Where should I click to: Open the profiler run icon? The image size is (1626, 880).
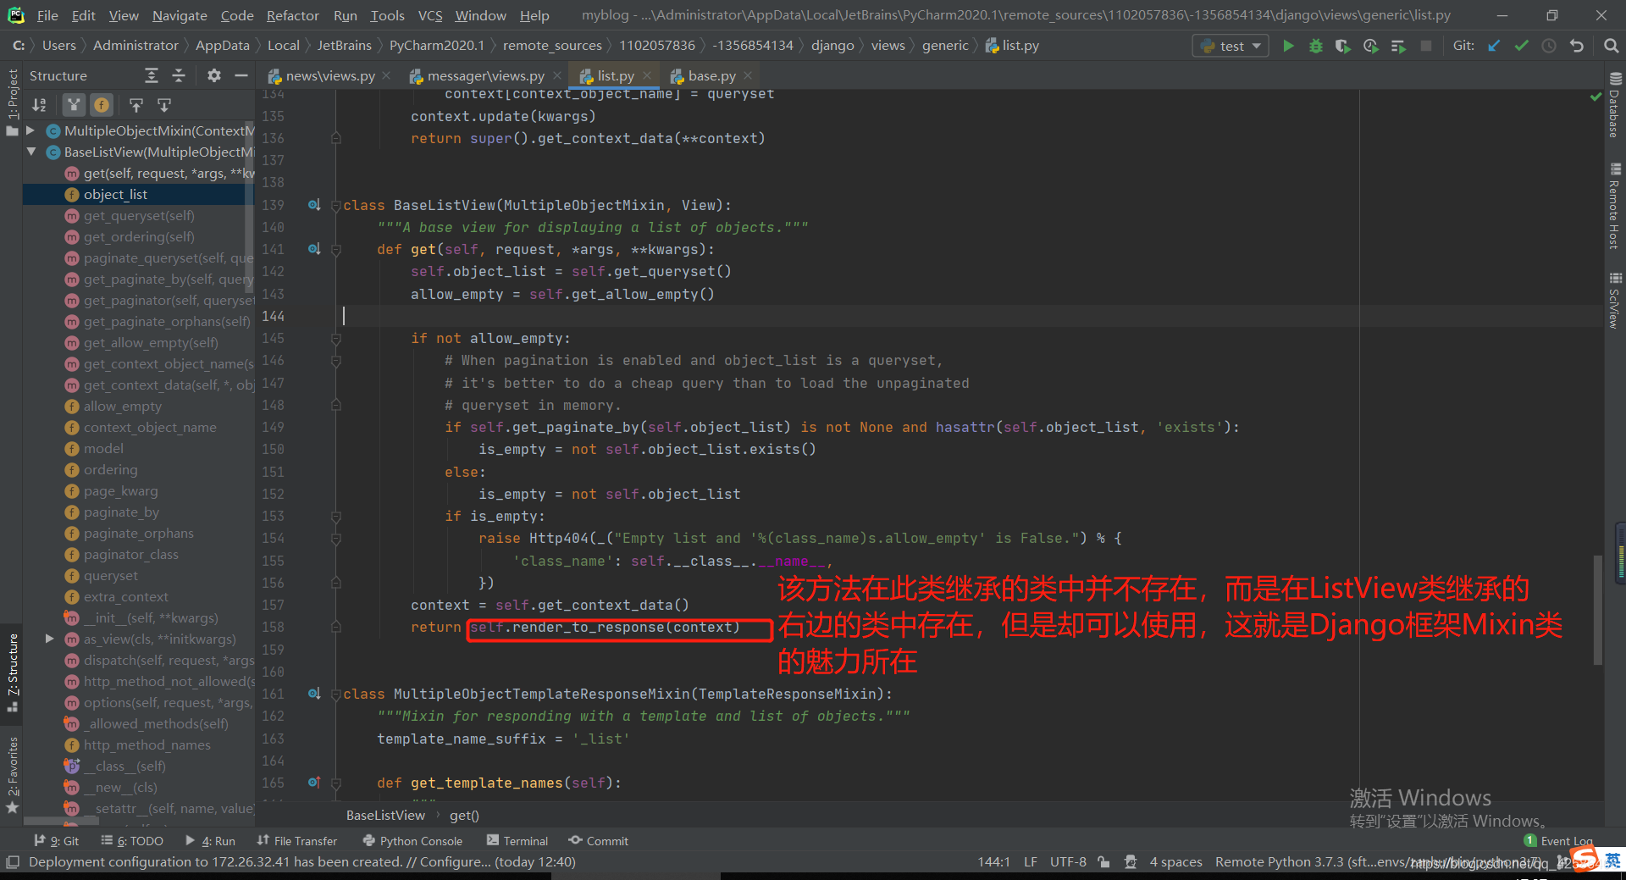[x=1370, y=46]
